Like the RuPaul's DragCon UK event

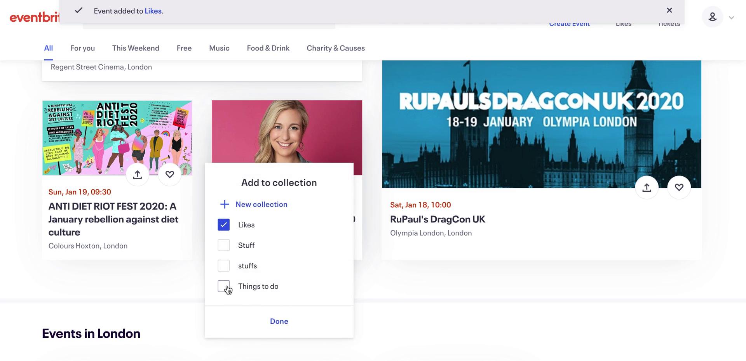(679, 187)
